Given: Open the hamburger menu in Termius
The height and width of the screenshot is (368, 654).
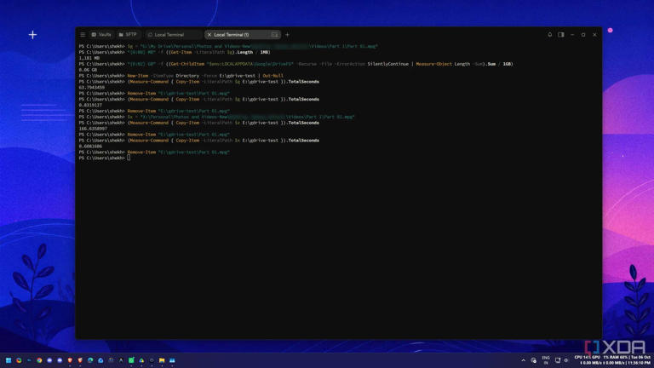Looking at the screenshot, I should (83, 35).
